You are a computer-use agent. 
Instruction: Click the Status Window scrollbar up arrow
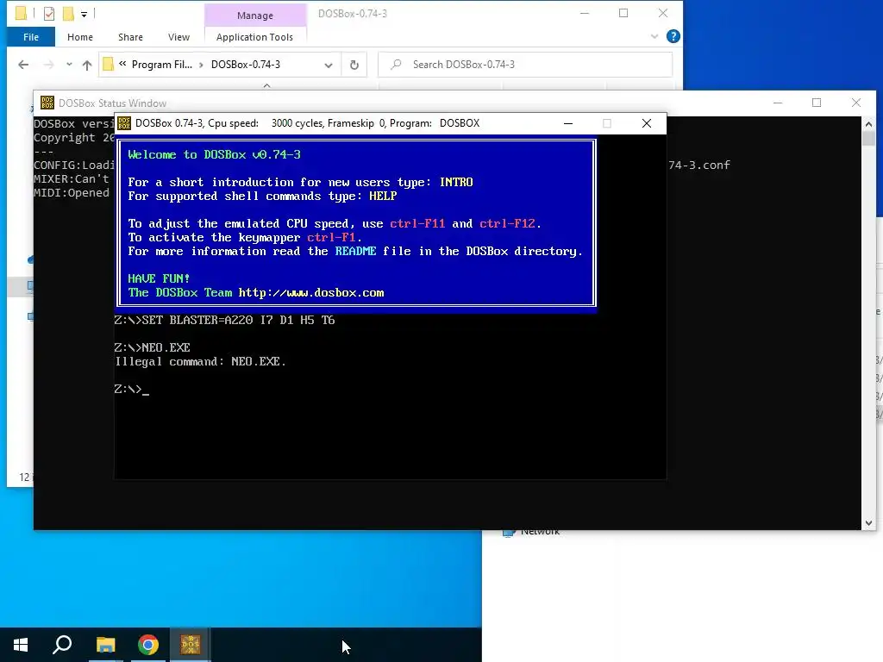click(868, 124)
